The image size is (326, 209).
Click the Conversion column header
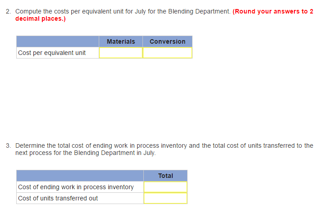click(167, 41)
